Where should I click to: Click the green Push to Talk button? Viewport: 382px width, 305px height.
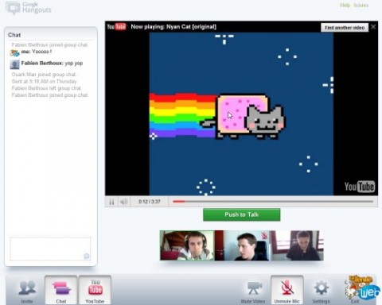[242, 214]
